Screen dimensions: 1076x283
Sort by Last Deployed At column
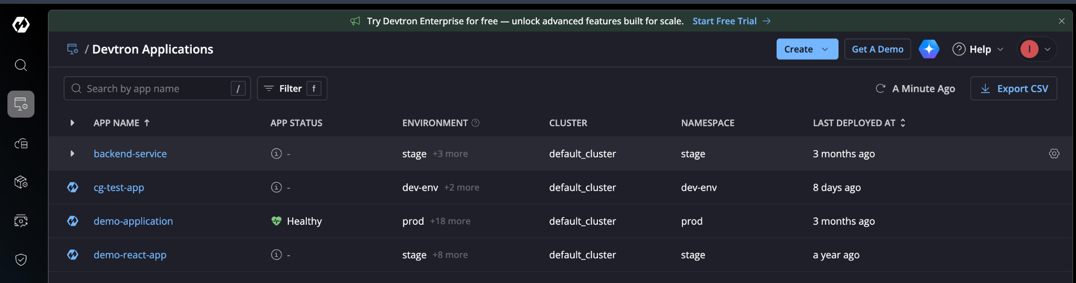(x=859, y=123)
